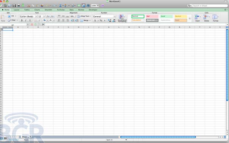This screenshot has width=229, height=143.
Task: Select the Sheet1 tab
Action: [25, 137]
